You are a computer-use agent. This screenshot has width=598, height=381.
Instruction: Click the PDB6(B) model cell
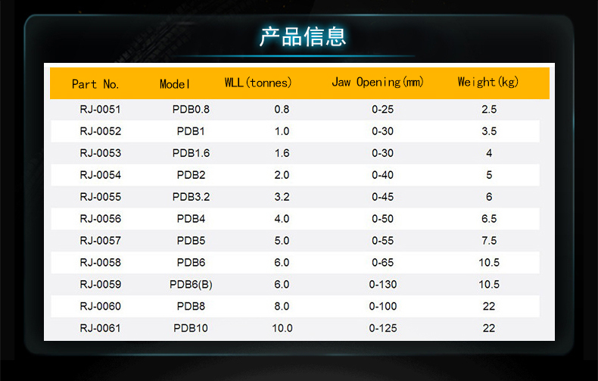(x=191, y=284)
